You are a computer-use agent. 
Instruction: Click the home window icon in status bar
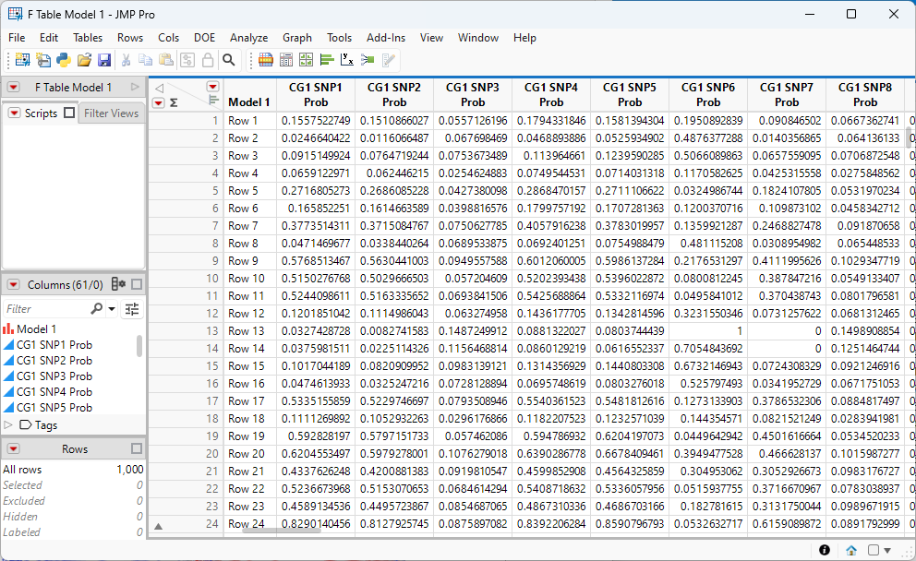850,550
